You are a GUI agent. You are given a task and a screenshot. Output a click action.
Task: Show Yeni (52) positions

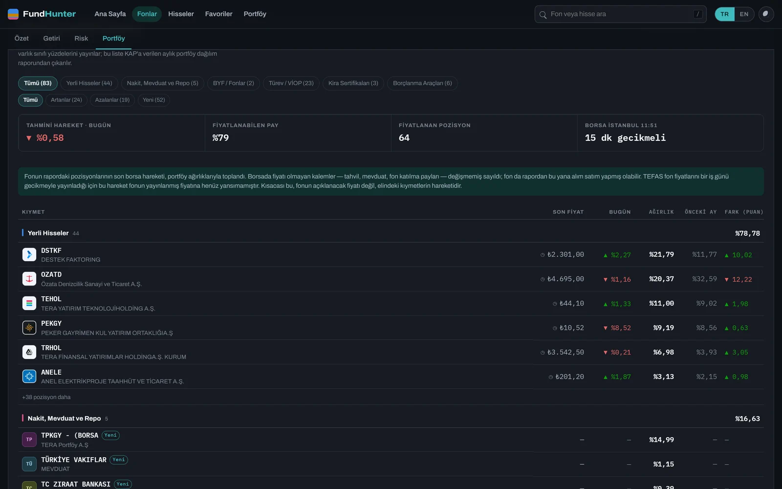pos(154,100)
